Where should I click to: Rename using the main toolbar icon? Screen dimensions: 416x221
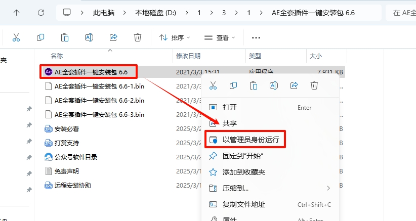(89, 37)
